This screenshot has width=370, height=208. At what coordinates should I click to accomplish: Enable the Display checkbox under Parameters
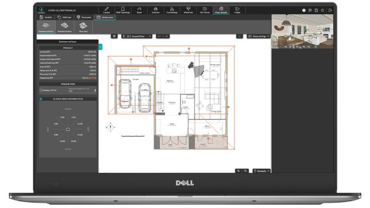pyautogui.click(x=41, y=90)
